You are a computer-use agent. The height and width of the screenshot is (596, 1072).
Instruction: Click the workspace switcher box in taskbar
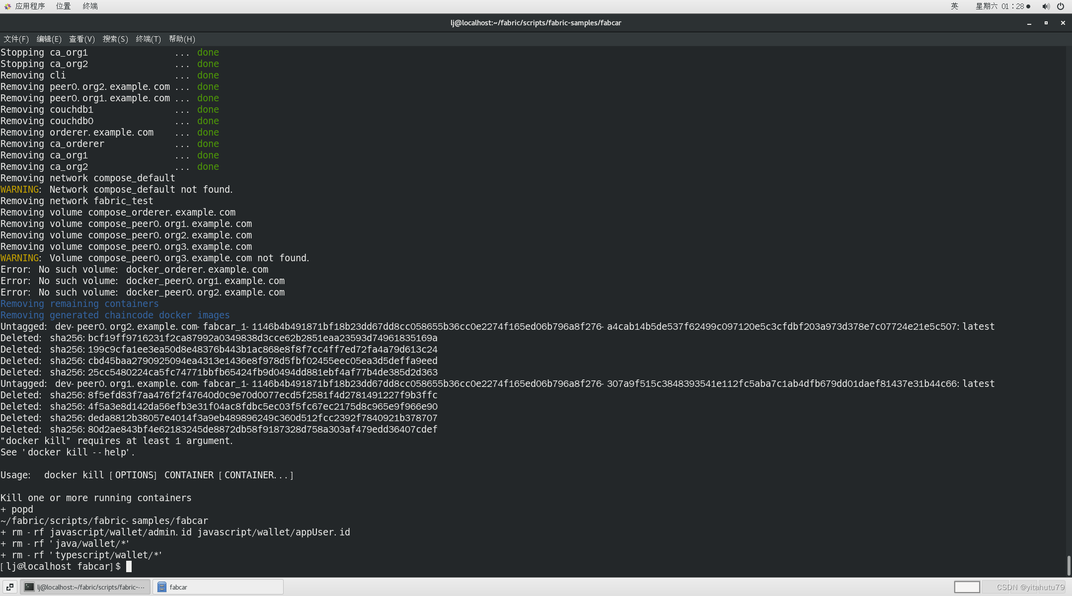point(967,587)
